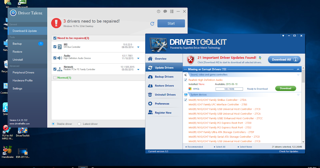Click green Download button for Realtek Audio

point(286,88)
